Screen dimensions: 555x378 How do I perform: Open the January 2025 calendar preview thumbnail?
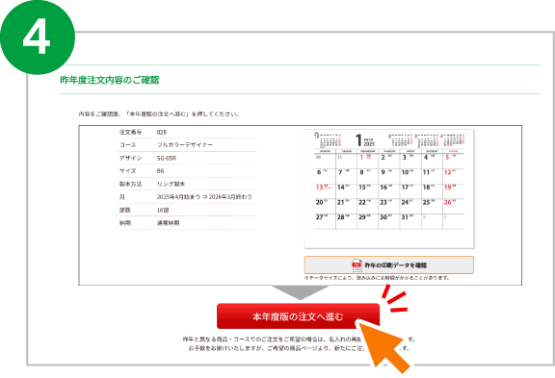click(389, 189)
